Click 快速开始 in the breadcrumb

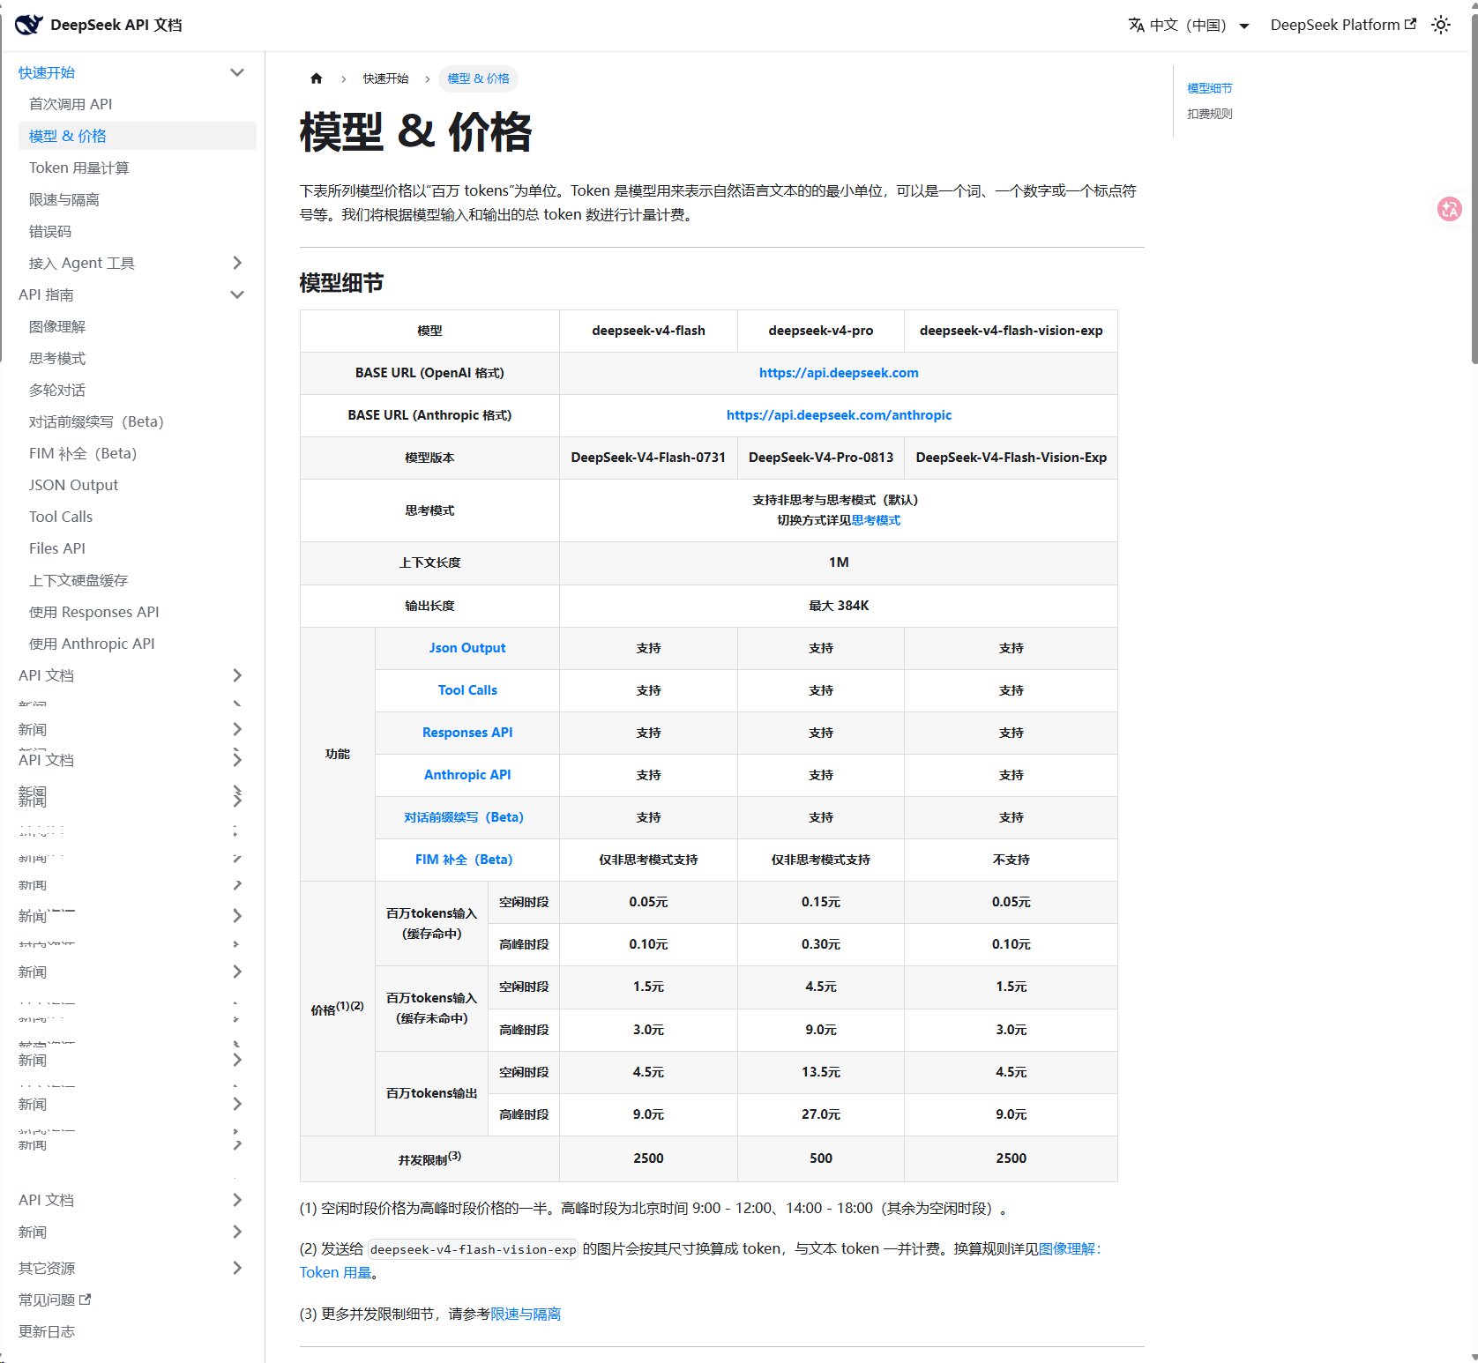386,78
